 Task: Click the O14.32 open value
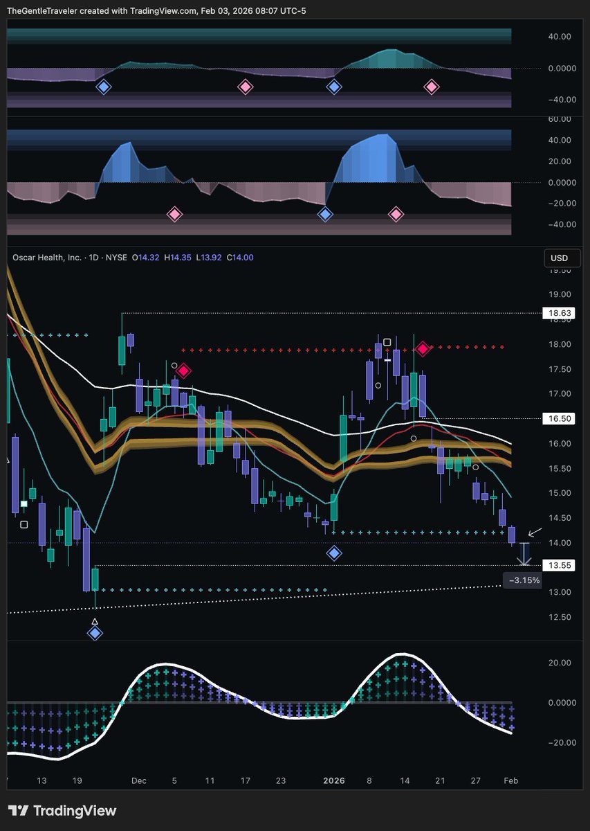click(x=145, y=258)
